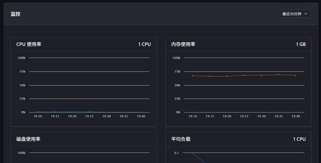Click the chevron arrow beside 最近30分钟
Viewport: 321px width, 163px height.
coord(306,14)
